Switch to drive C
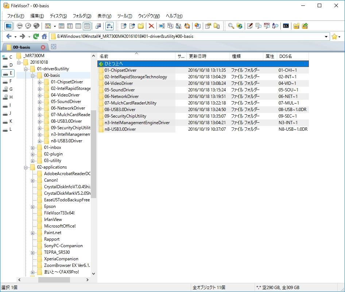The height and width of the screenshot is (292, 345). pos(8,57)
